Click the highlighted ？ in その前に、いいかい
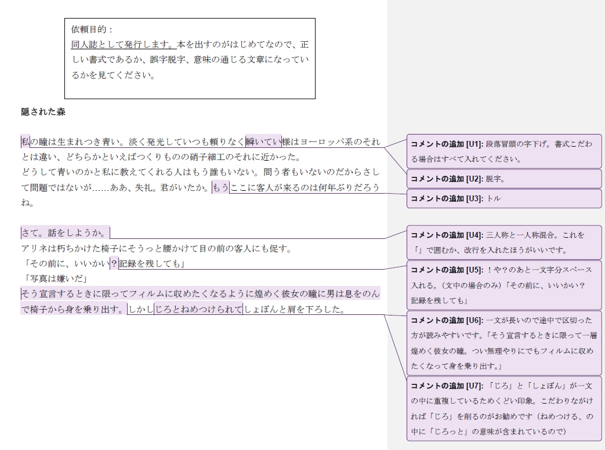The width and height of the screenshot is (605, 450). coord(114,264)
